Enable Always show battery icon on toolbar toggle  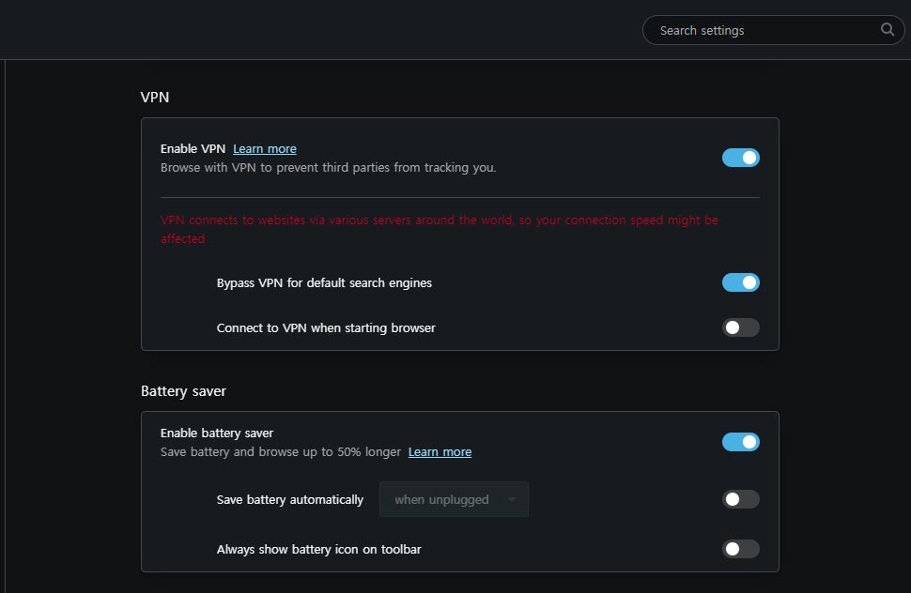pyautogui.click(x=740, y=548)
